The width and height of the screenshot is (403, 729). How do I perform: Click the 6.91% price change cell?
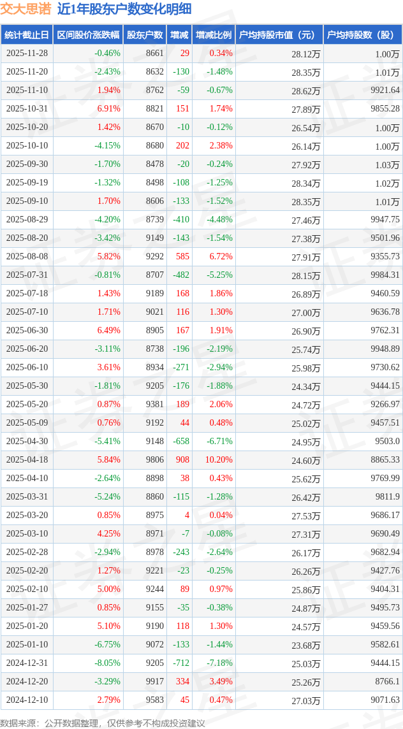click(x=108, y=109)
